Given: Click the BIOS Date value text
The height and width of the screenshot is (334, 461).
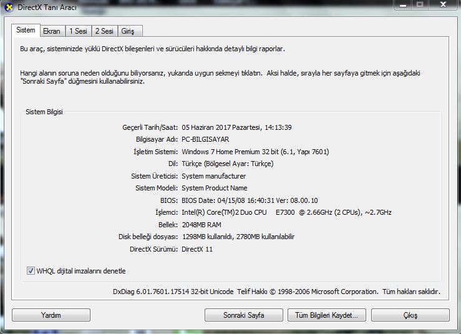Looking at the screenshot, I should [x=250, y=200].
